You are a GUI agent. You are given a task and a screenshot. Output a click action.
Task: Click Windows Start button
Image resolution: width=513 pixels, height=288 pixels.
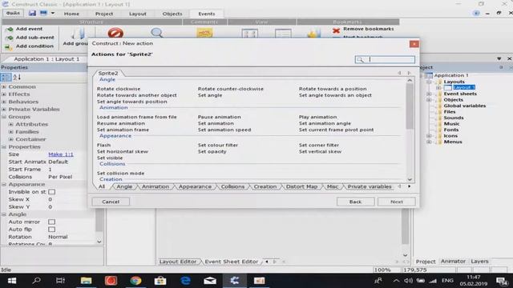[x=12, y=281]
